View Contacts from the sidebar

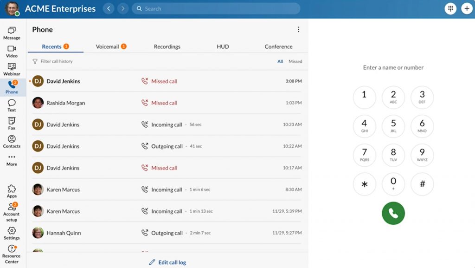click(11, 141)
